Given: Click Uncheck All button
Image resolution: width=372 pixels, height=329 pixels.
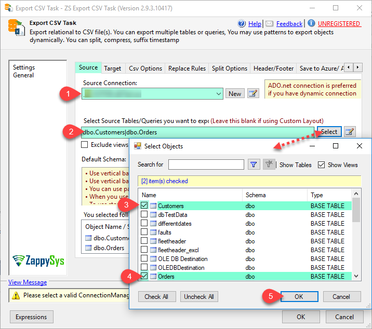Looking at the screenshot, I should 199,296.
